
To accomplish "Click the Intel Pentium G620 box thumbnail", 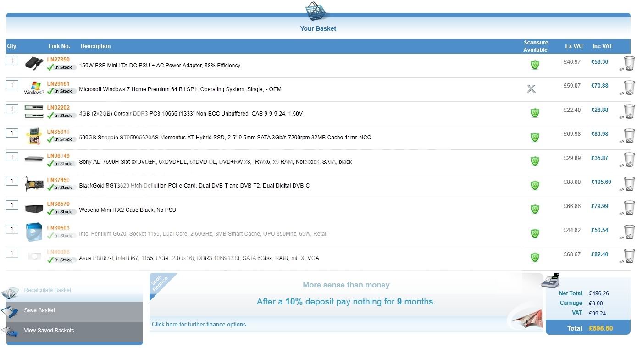I will (34, 232).
